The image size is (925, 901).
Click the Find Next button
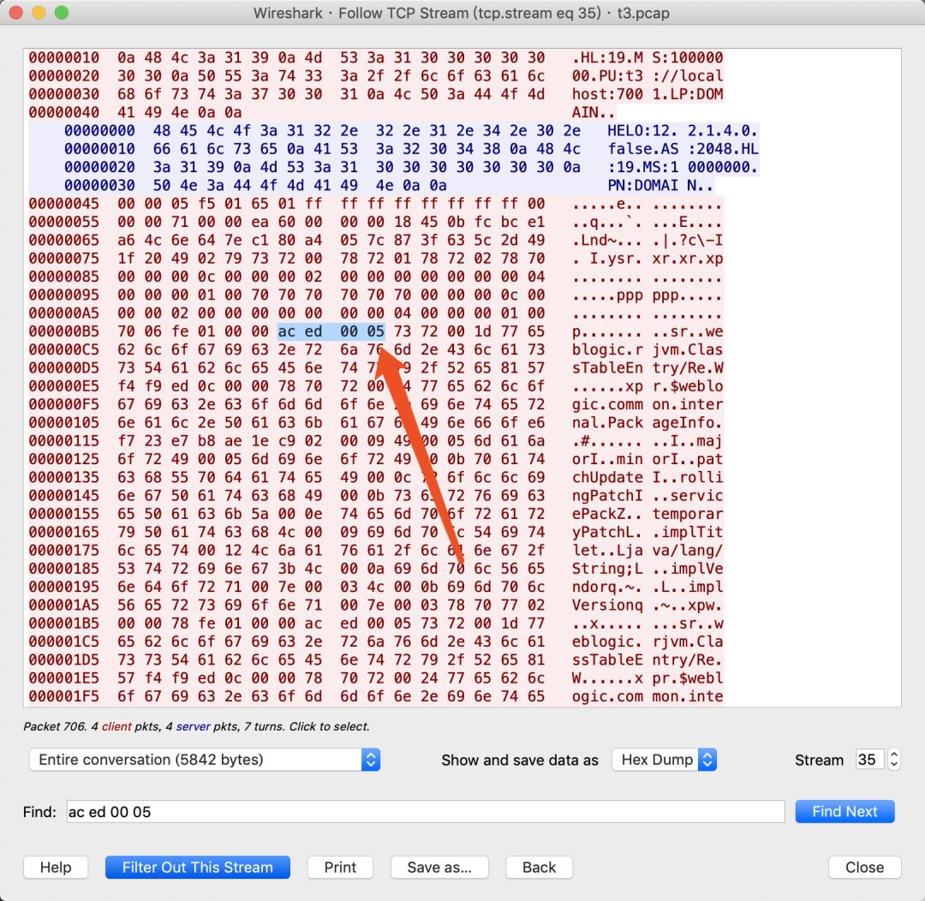(x=844, y=811)
